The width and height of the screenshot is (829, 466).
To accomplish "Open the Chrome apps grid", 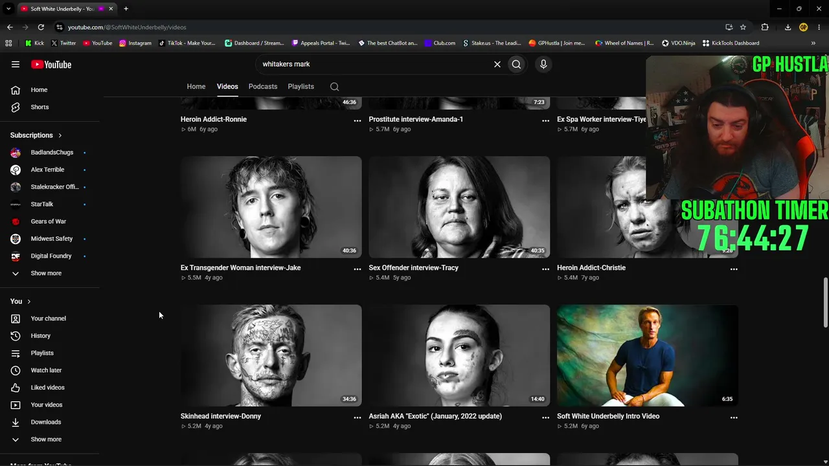I will click(8, 43).
